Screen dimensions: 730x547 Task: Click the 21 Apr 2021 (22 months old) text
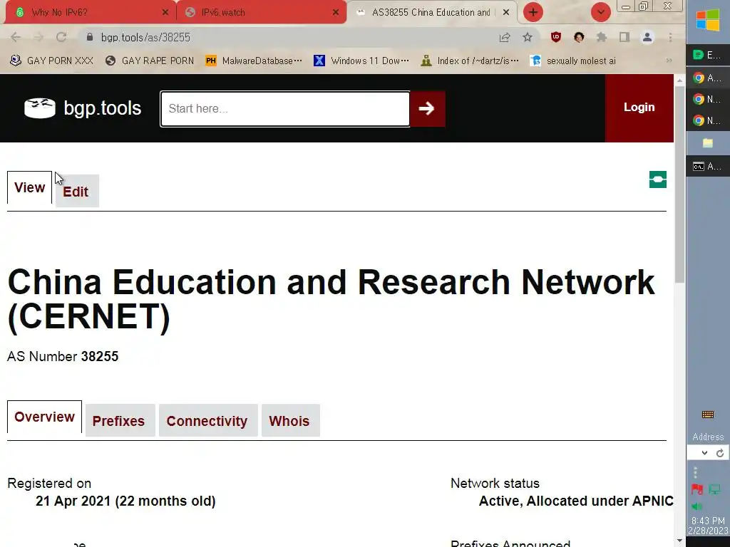tap(125, 501)
